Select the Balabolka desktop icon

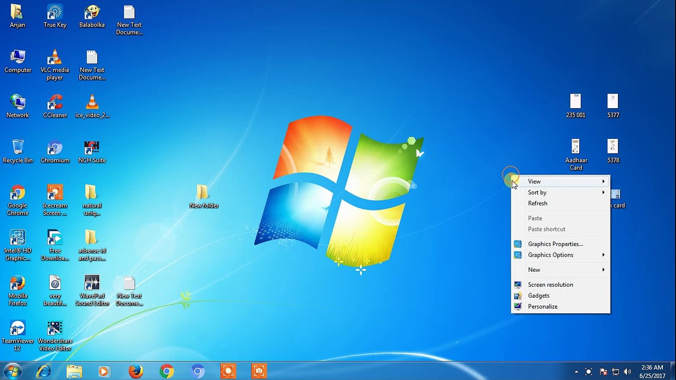[92, 16]
